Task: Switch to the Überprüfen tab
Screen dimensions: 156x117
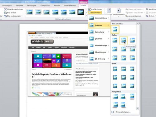Action: click(x=45, y=5)
